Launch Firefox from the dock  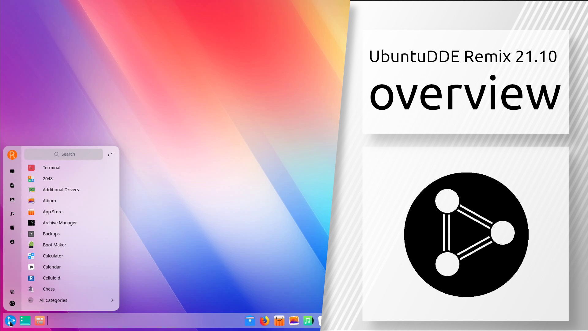264,321
